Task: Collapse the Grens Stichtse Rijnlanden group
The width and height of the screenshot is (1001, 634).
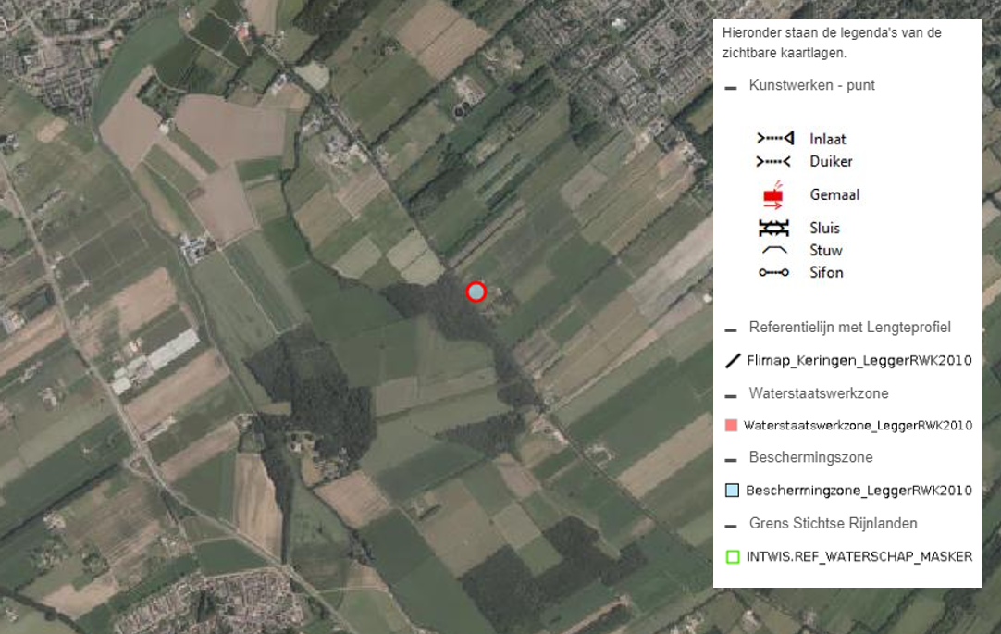Action: point(731,527)
